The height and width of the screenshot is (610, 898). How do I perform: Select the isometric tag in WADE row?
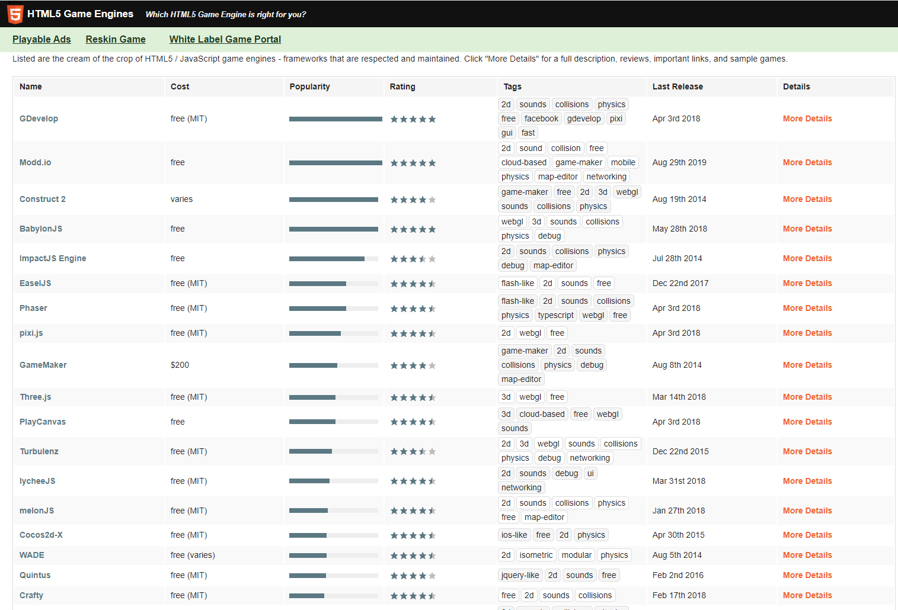(x=536, y=555)
